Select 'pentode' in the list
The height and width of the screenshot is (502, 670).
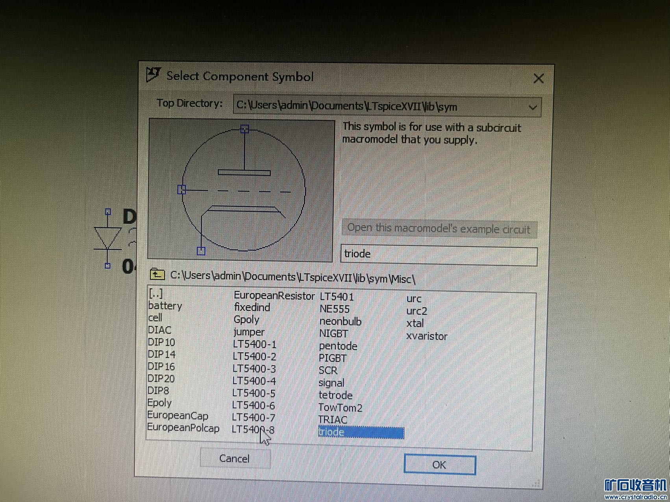338,346
